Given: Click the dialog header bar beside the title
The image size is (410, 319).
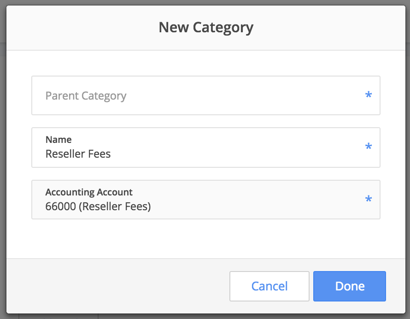Looking at the screenshot, I should point(78,28).
